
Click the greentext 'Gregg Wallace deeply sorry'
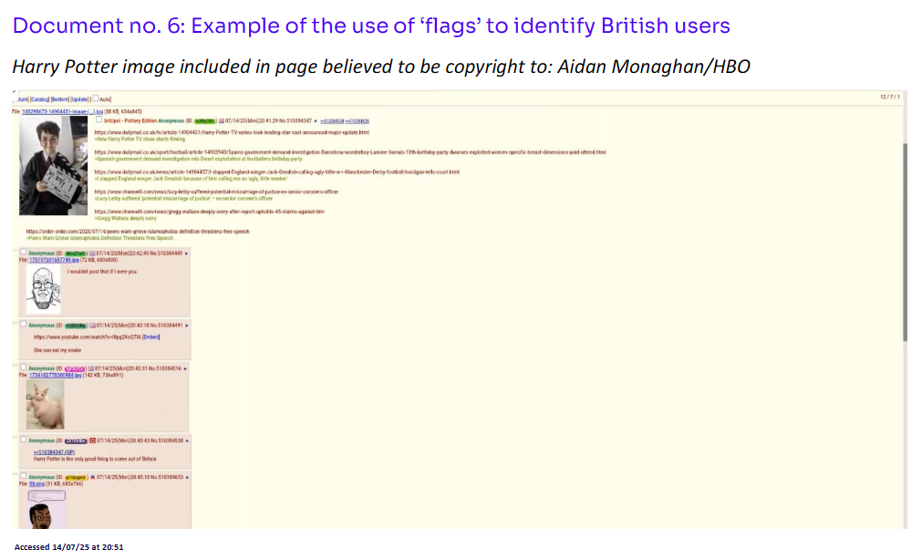pos(125,218)
